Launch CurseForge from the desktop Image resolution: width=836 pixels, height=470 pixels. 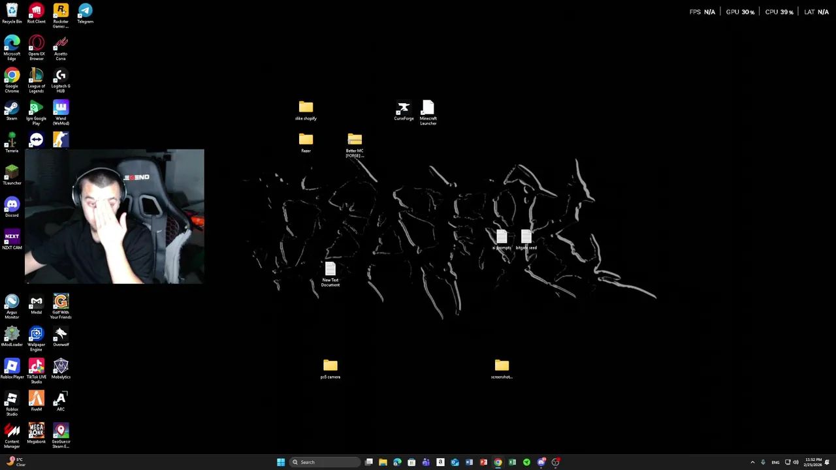coord(404,110)
